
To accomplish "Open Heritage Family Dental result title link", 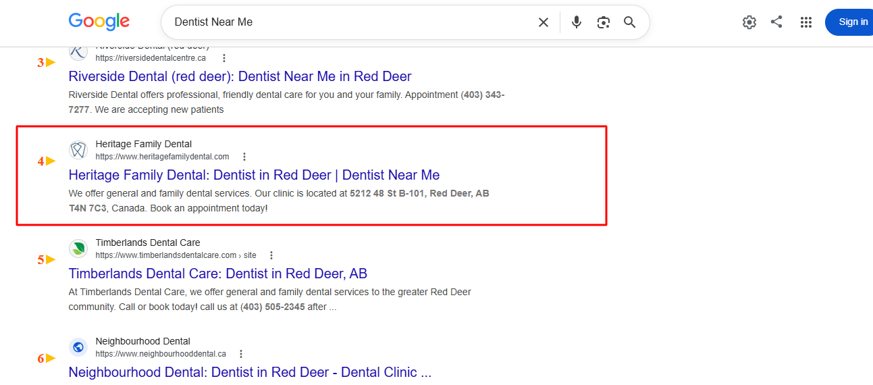I will coord(254,175).
